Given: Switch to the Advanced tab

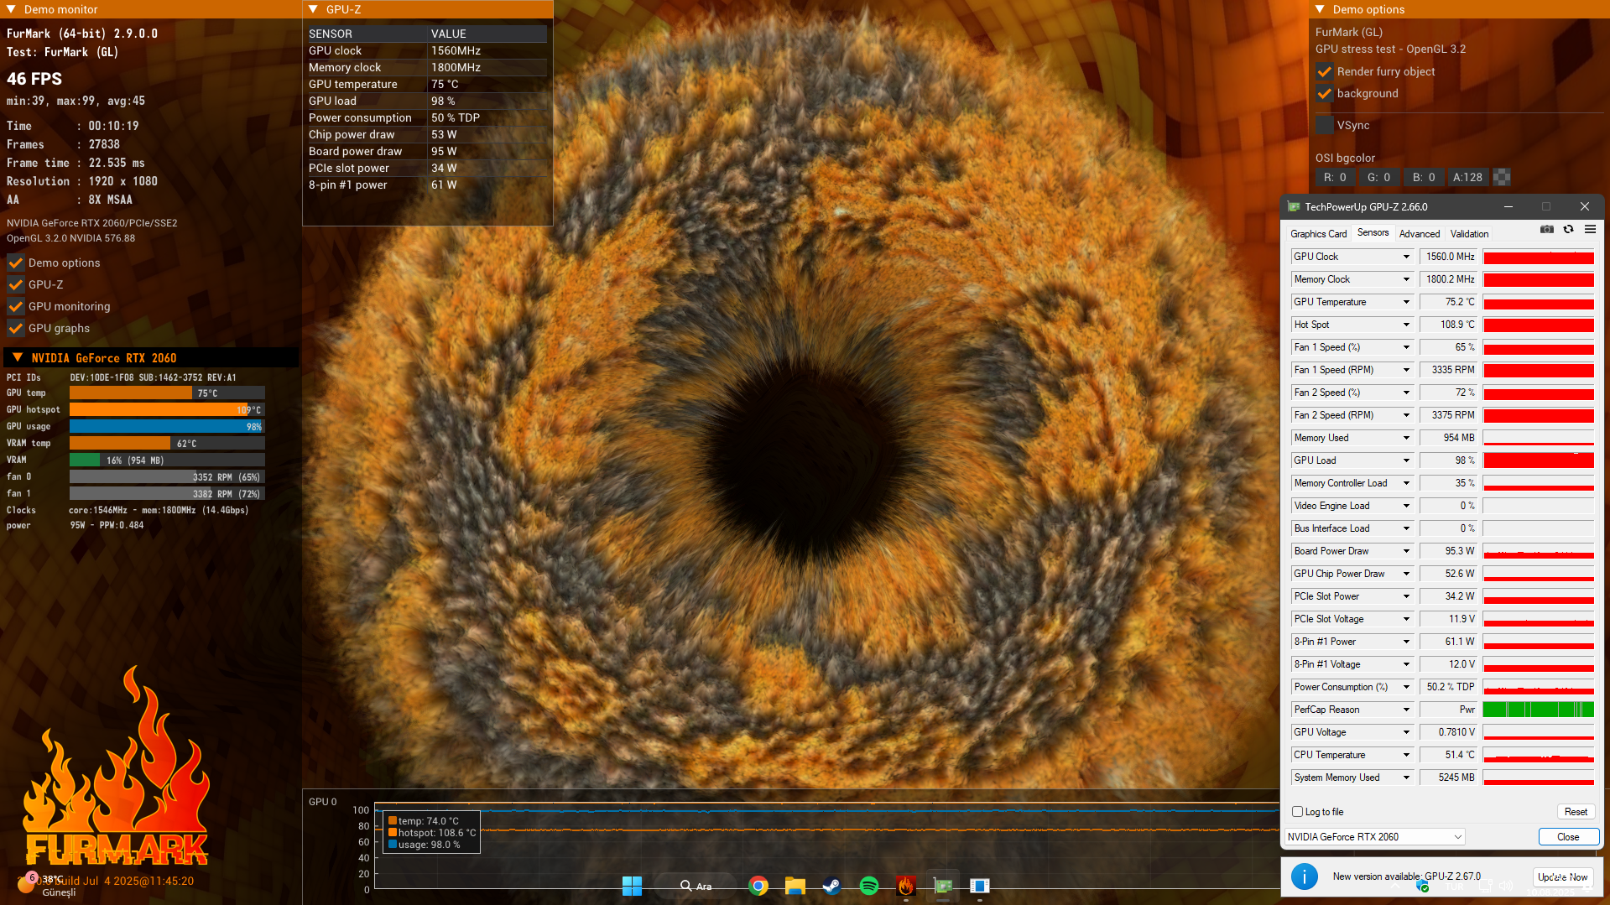Looking at the screenshot, I should tap(1419, 234).
